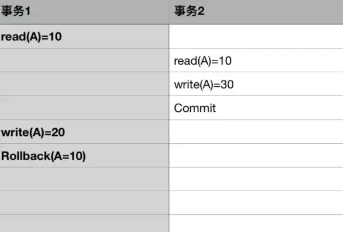Click first empty 事务2 cell below the Rollback row
The height and width of the screenshot is (232, 343).
point(256,179)
